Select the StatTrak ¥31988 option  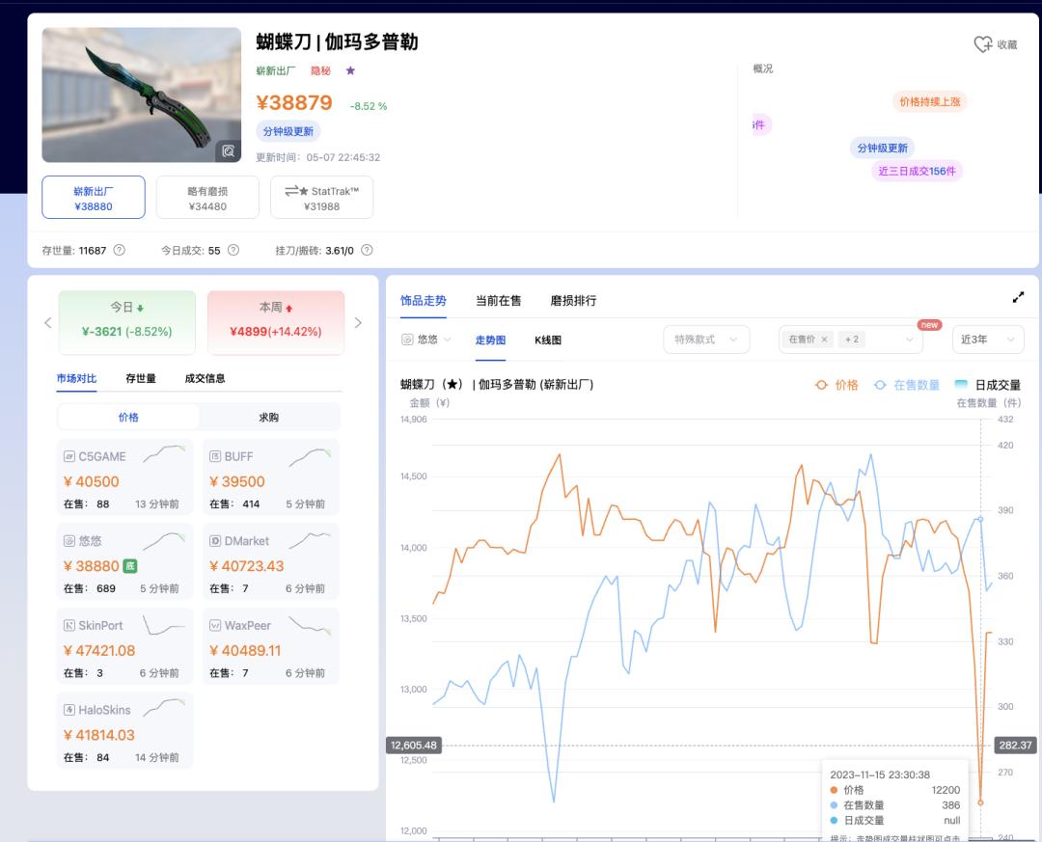click(x=321, y=198)
